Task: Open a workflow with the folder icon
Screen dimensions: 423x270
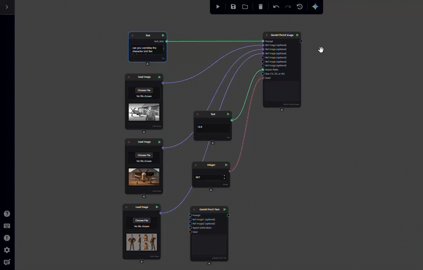Action: pyautogui.click(x=245, y=7)
